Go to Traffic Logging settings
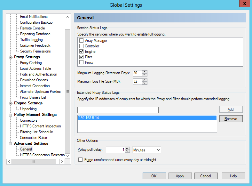Image resolution: width=252 pixels, height=186 pixels. pos(31,40)
